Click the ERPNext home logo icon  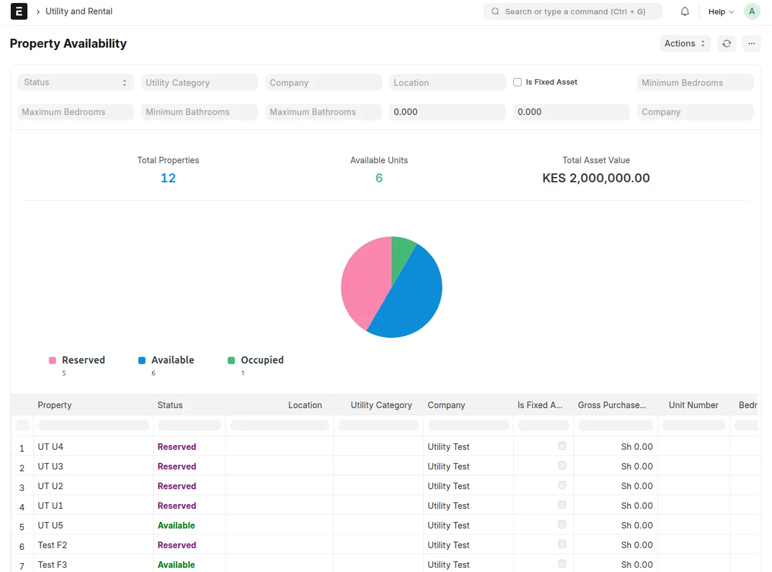[19, 11]
